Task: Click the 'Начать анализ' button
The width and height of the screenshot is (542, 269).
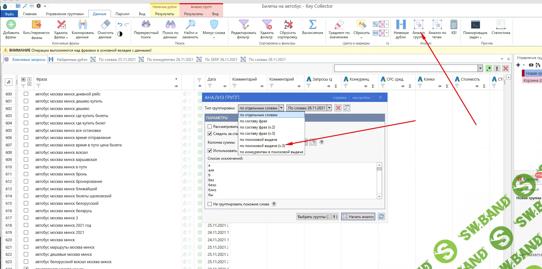Action: [358, 217]
